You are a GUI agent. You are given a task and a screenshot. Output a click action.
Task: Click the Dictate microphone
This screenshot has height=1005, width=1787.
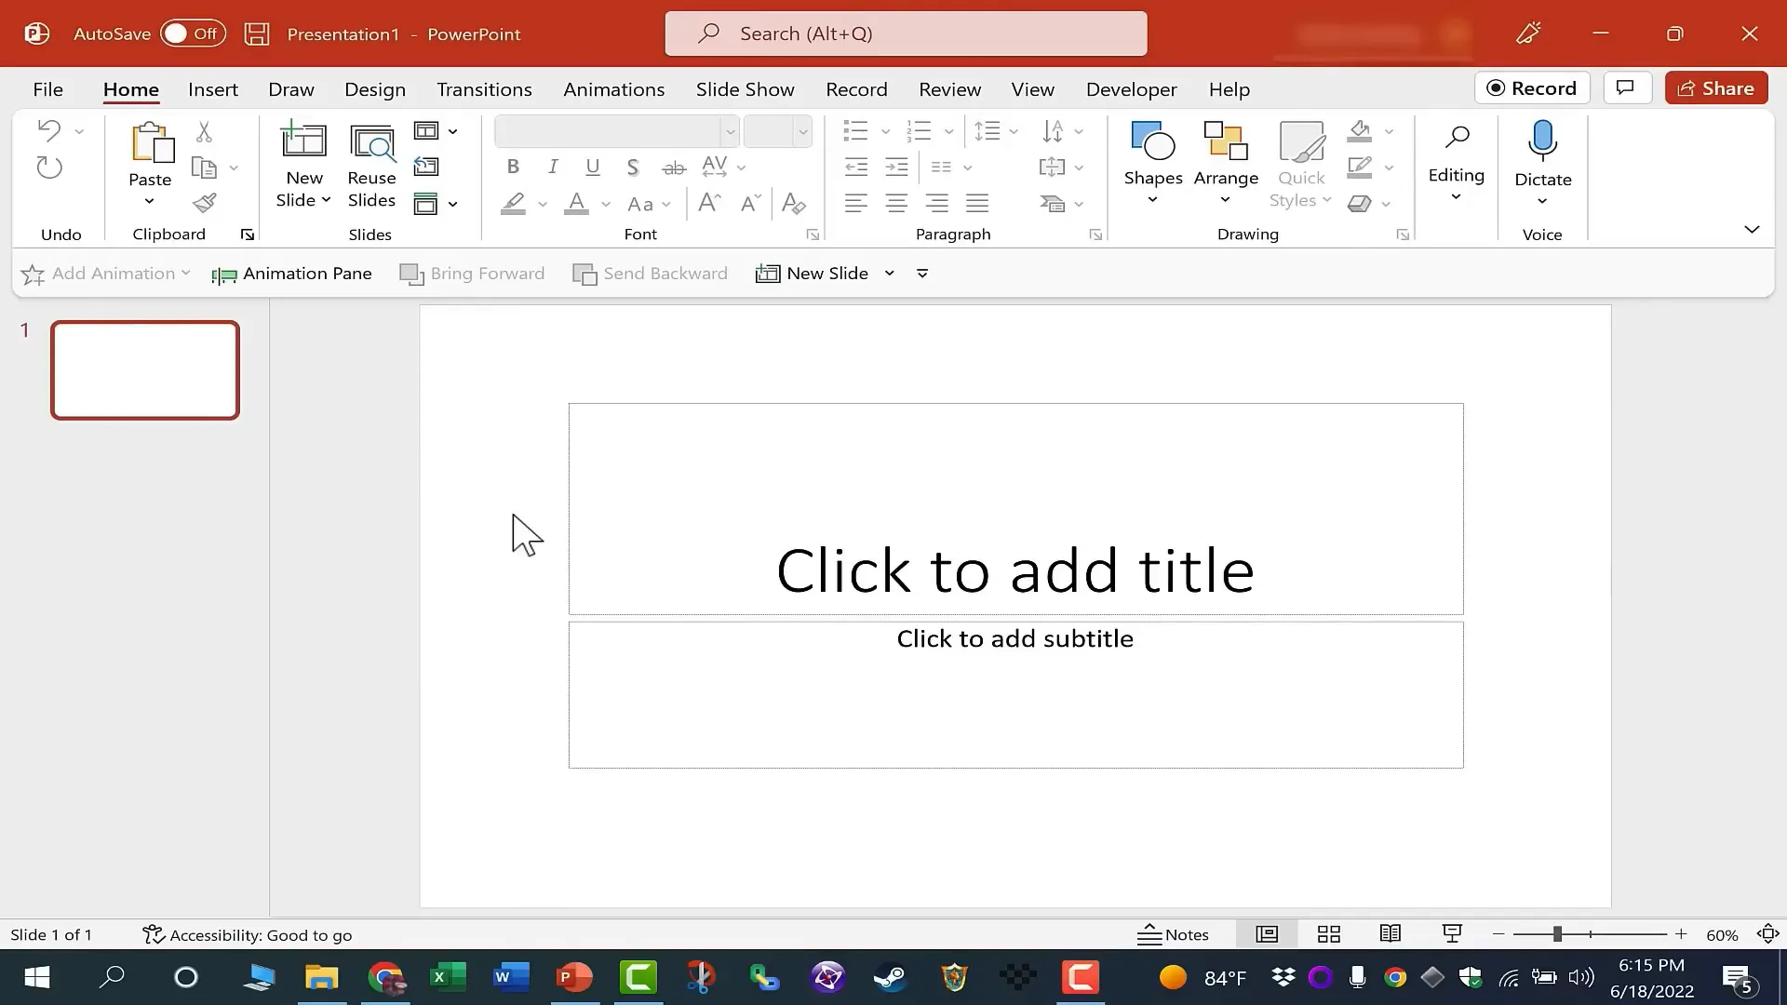(1542, 141)
